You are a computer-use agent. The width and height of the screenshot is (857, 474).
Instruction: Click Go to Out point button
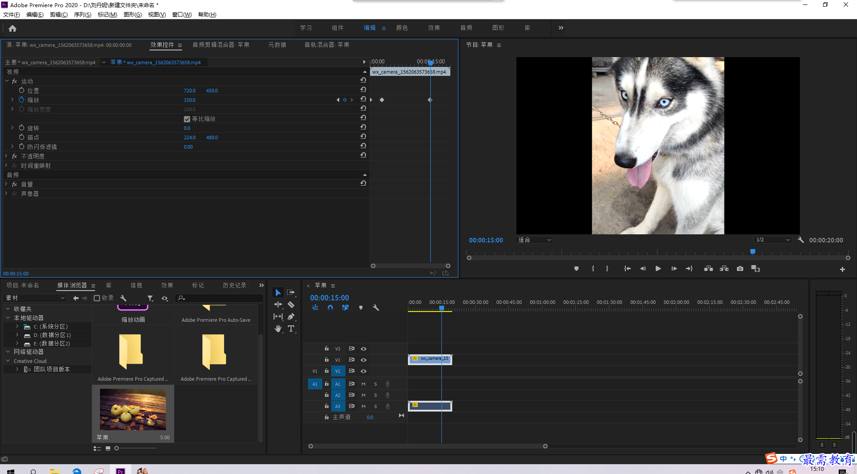[x=689, y=269]
